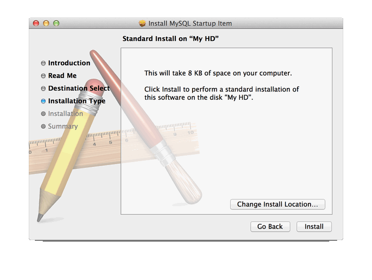Select the Installation Type step
This screenshot has height=280, width=372.
point(77,101)
